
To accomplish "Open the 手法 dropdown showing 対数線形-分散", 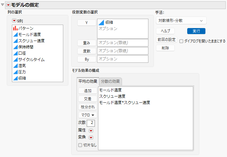I will tap(181, 21).
